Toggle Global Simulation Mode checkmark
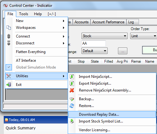157x134 pixels. pos(9,67)
